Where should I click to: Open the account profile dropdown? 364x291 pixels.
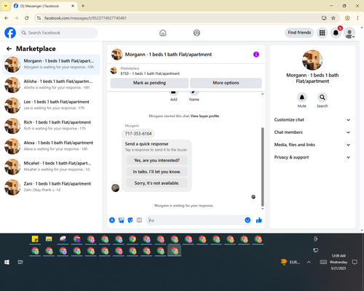[349, 33]
